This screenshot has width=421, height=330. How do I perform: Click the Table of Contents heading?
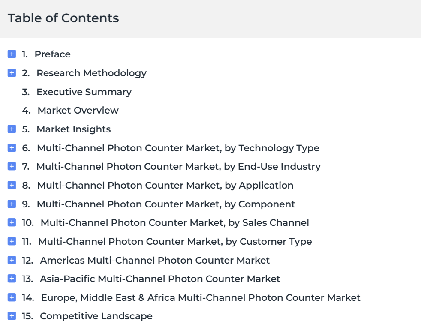(63, 18)
